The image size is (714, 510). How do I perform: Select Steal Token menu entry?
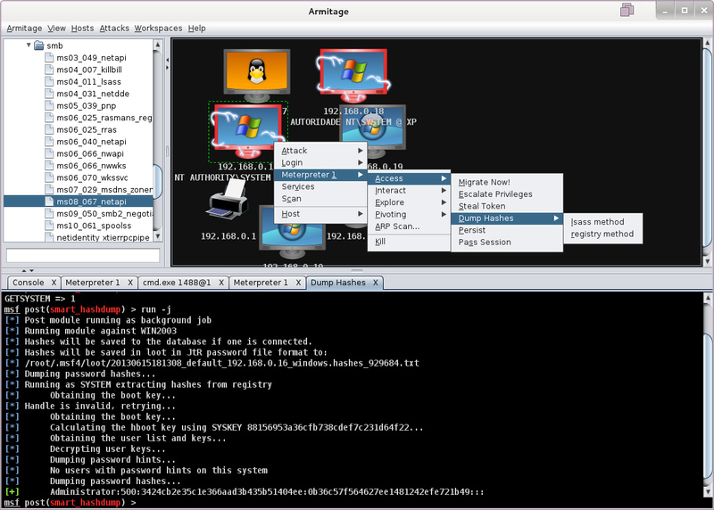[x=507, y=206]
